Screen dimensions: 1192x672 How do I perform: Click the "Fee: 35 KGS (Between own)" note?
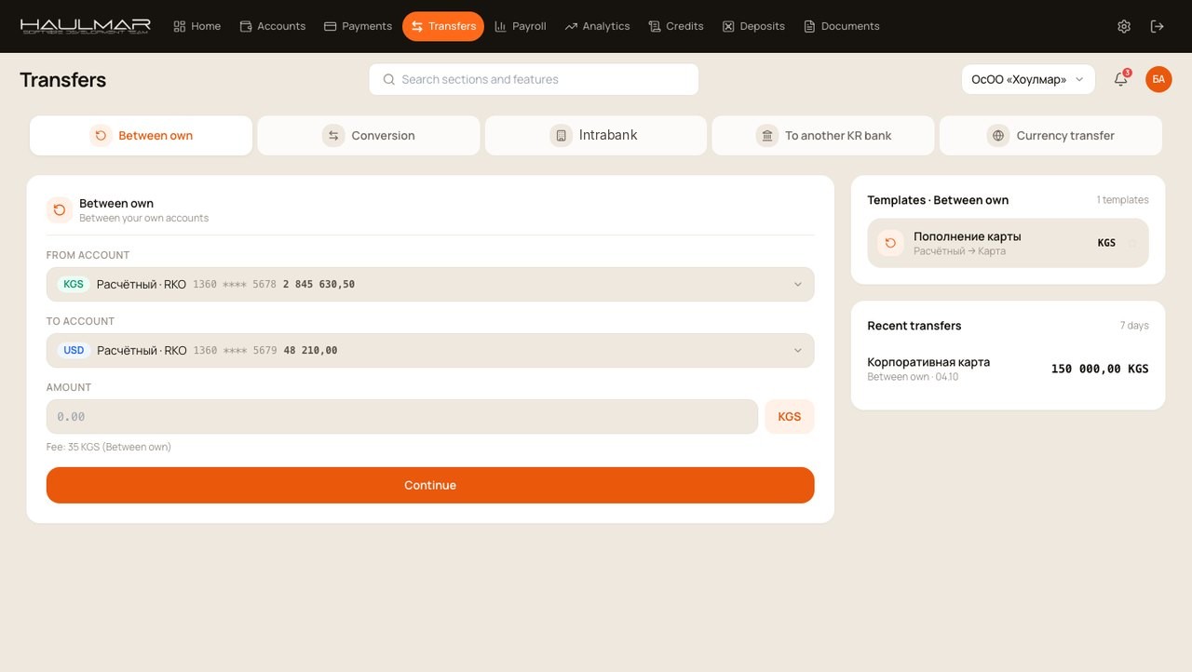click(109, 447)
